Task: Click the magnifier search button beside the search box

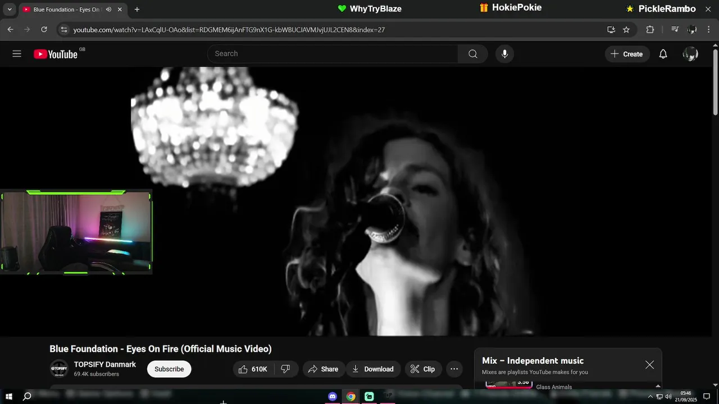Action: pyautogui.click(x=473, y=54)
